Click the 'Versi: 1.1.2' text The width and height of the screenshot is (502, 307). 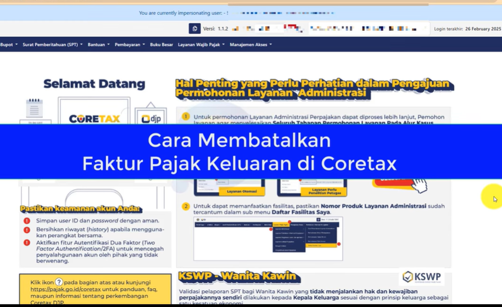coord(215,29)
